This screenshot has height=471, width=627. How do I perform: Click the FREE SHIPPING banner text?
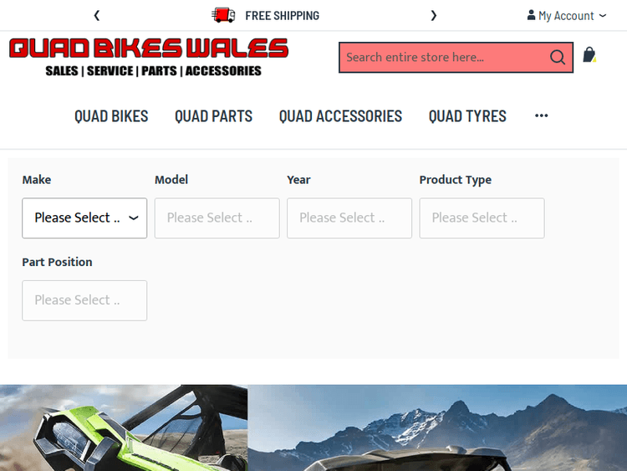tap(283, 16)
